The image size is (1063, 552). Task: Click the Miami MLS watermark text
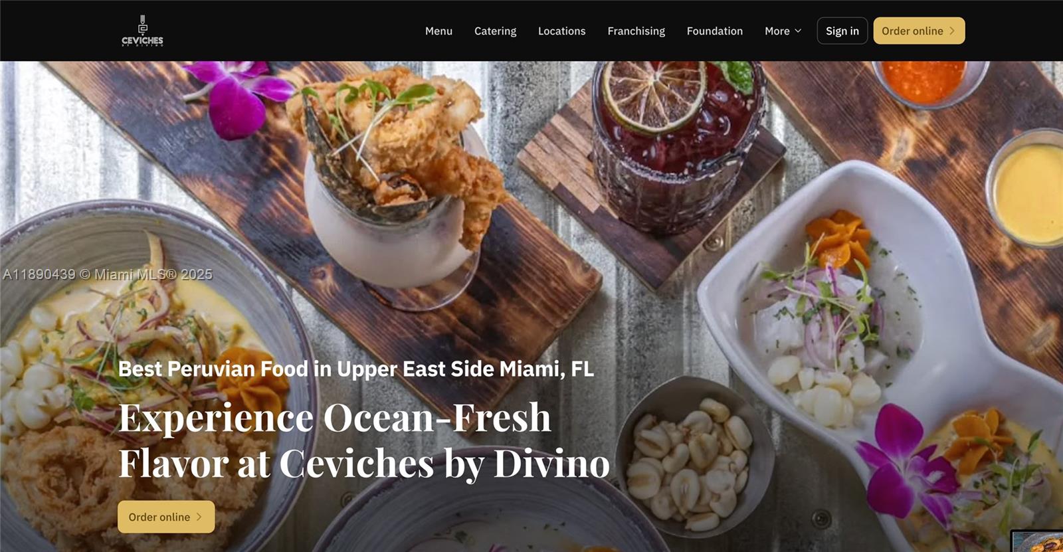pos(108,274)
